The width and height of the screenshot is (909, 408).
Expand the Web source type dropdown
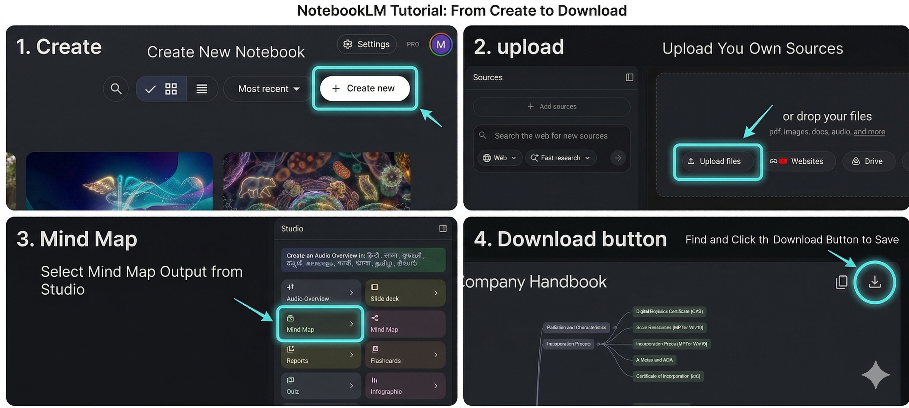500,158
